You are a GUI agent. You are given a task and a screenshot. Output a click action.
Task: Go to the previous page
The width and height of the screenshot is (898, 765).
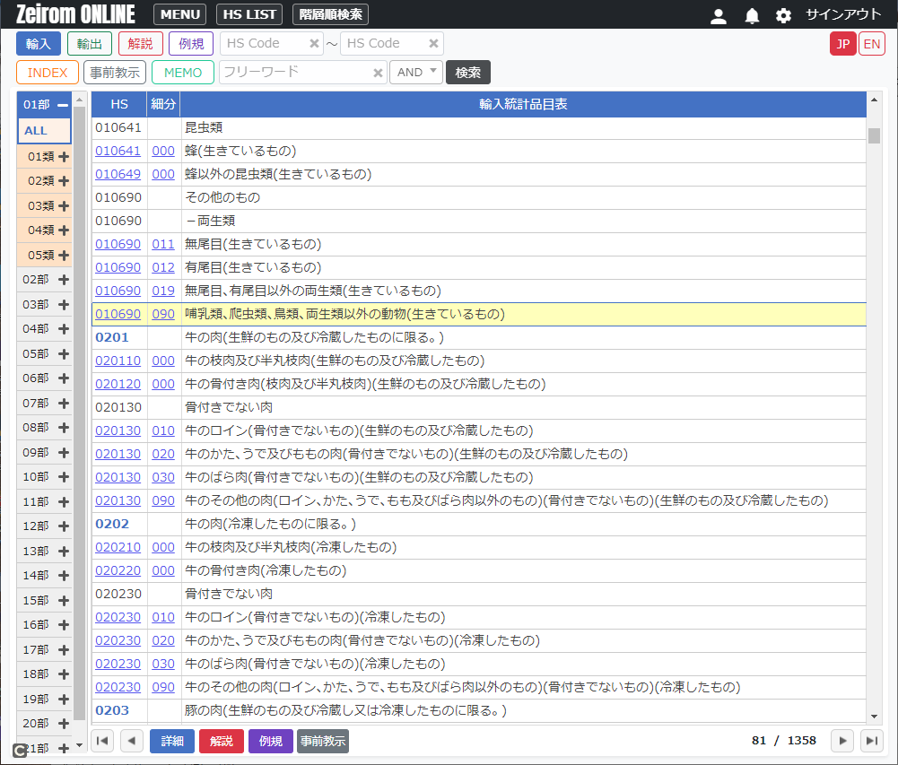click(x=132, y=741)
